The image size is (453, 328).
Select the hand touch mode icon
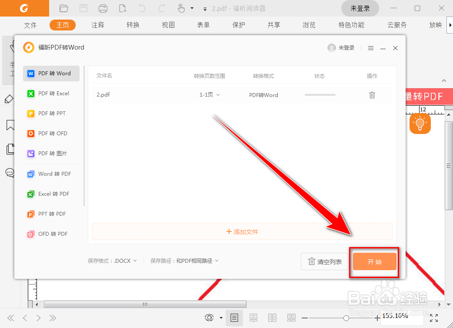pos(181,8)
